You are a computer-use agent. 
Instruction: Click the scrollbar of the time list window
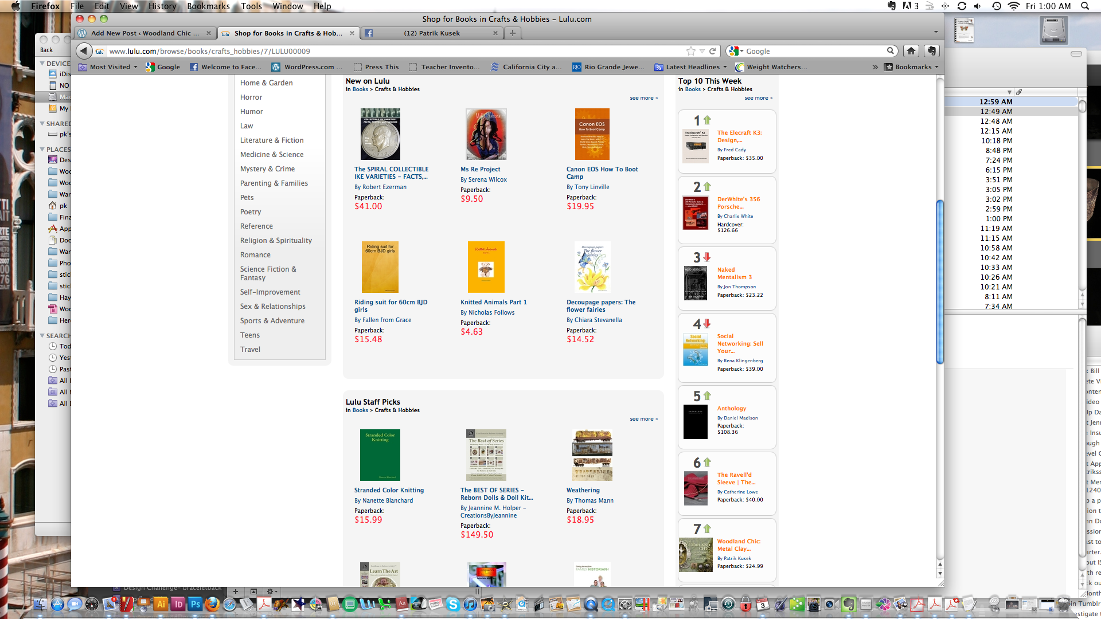click(1082, 106)
